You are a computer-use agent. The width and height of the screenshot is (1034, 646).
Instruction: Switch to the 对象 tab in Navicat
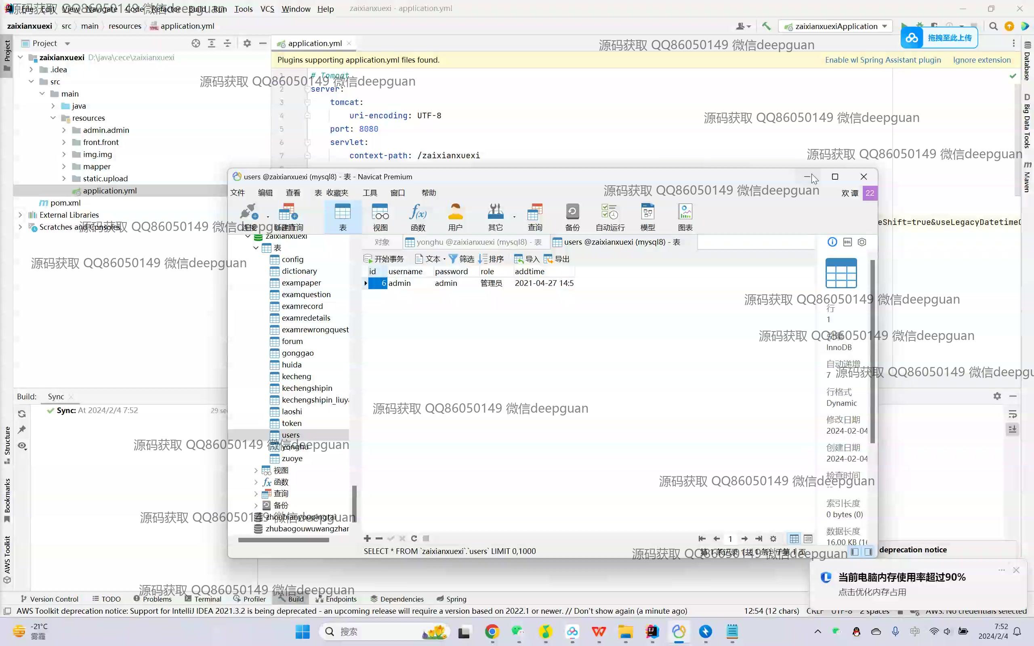pyautogui.click(x=382, y=242)
